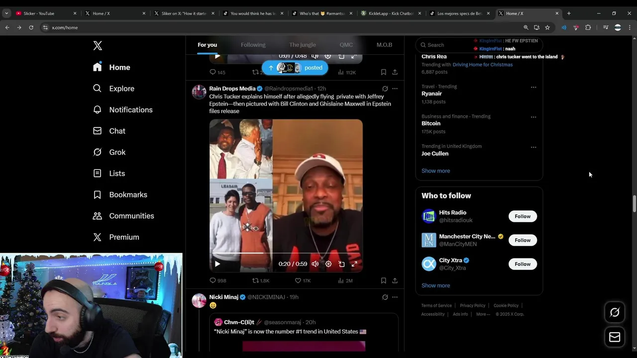Show more trending topics
637x358 pixels.
pos(435,171)
